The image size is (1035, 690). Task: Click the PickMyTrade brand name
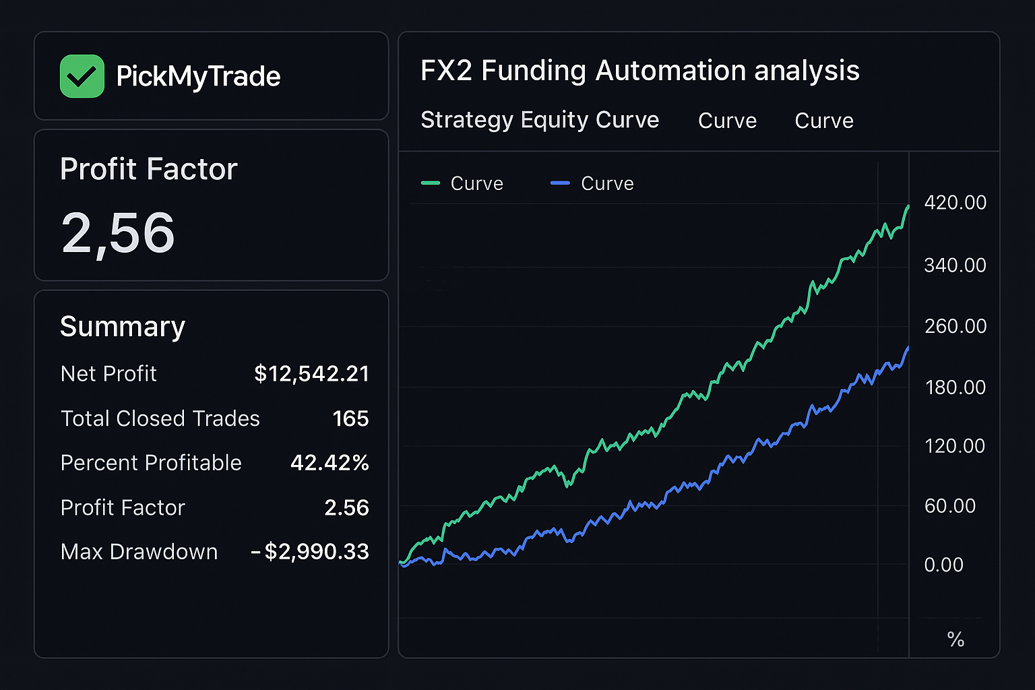[x=198, y=77]
